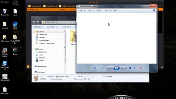The height and width of the screenshot is (99, 176).
Task: Open the VanToM RAT 1.4 desktop folder
Action: tap(15, 39)
